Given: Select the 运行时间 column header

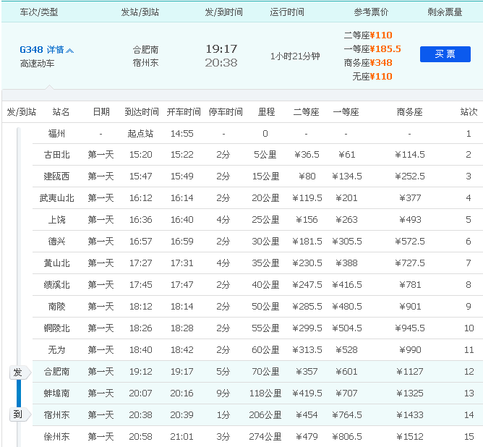Looking at the screenshot, I should coord(287,12).
